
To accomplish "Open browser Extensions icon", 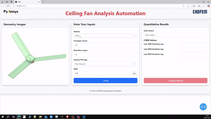I will (x=194, y=6).
